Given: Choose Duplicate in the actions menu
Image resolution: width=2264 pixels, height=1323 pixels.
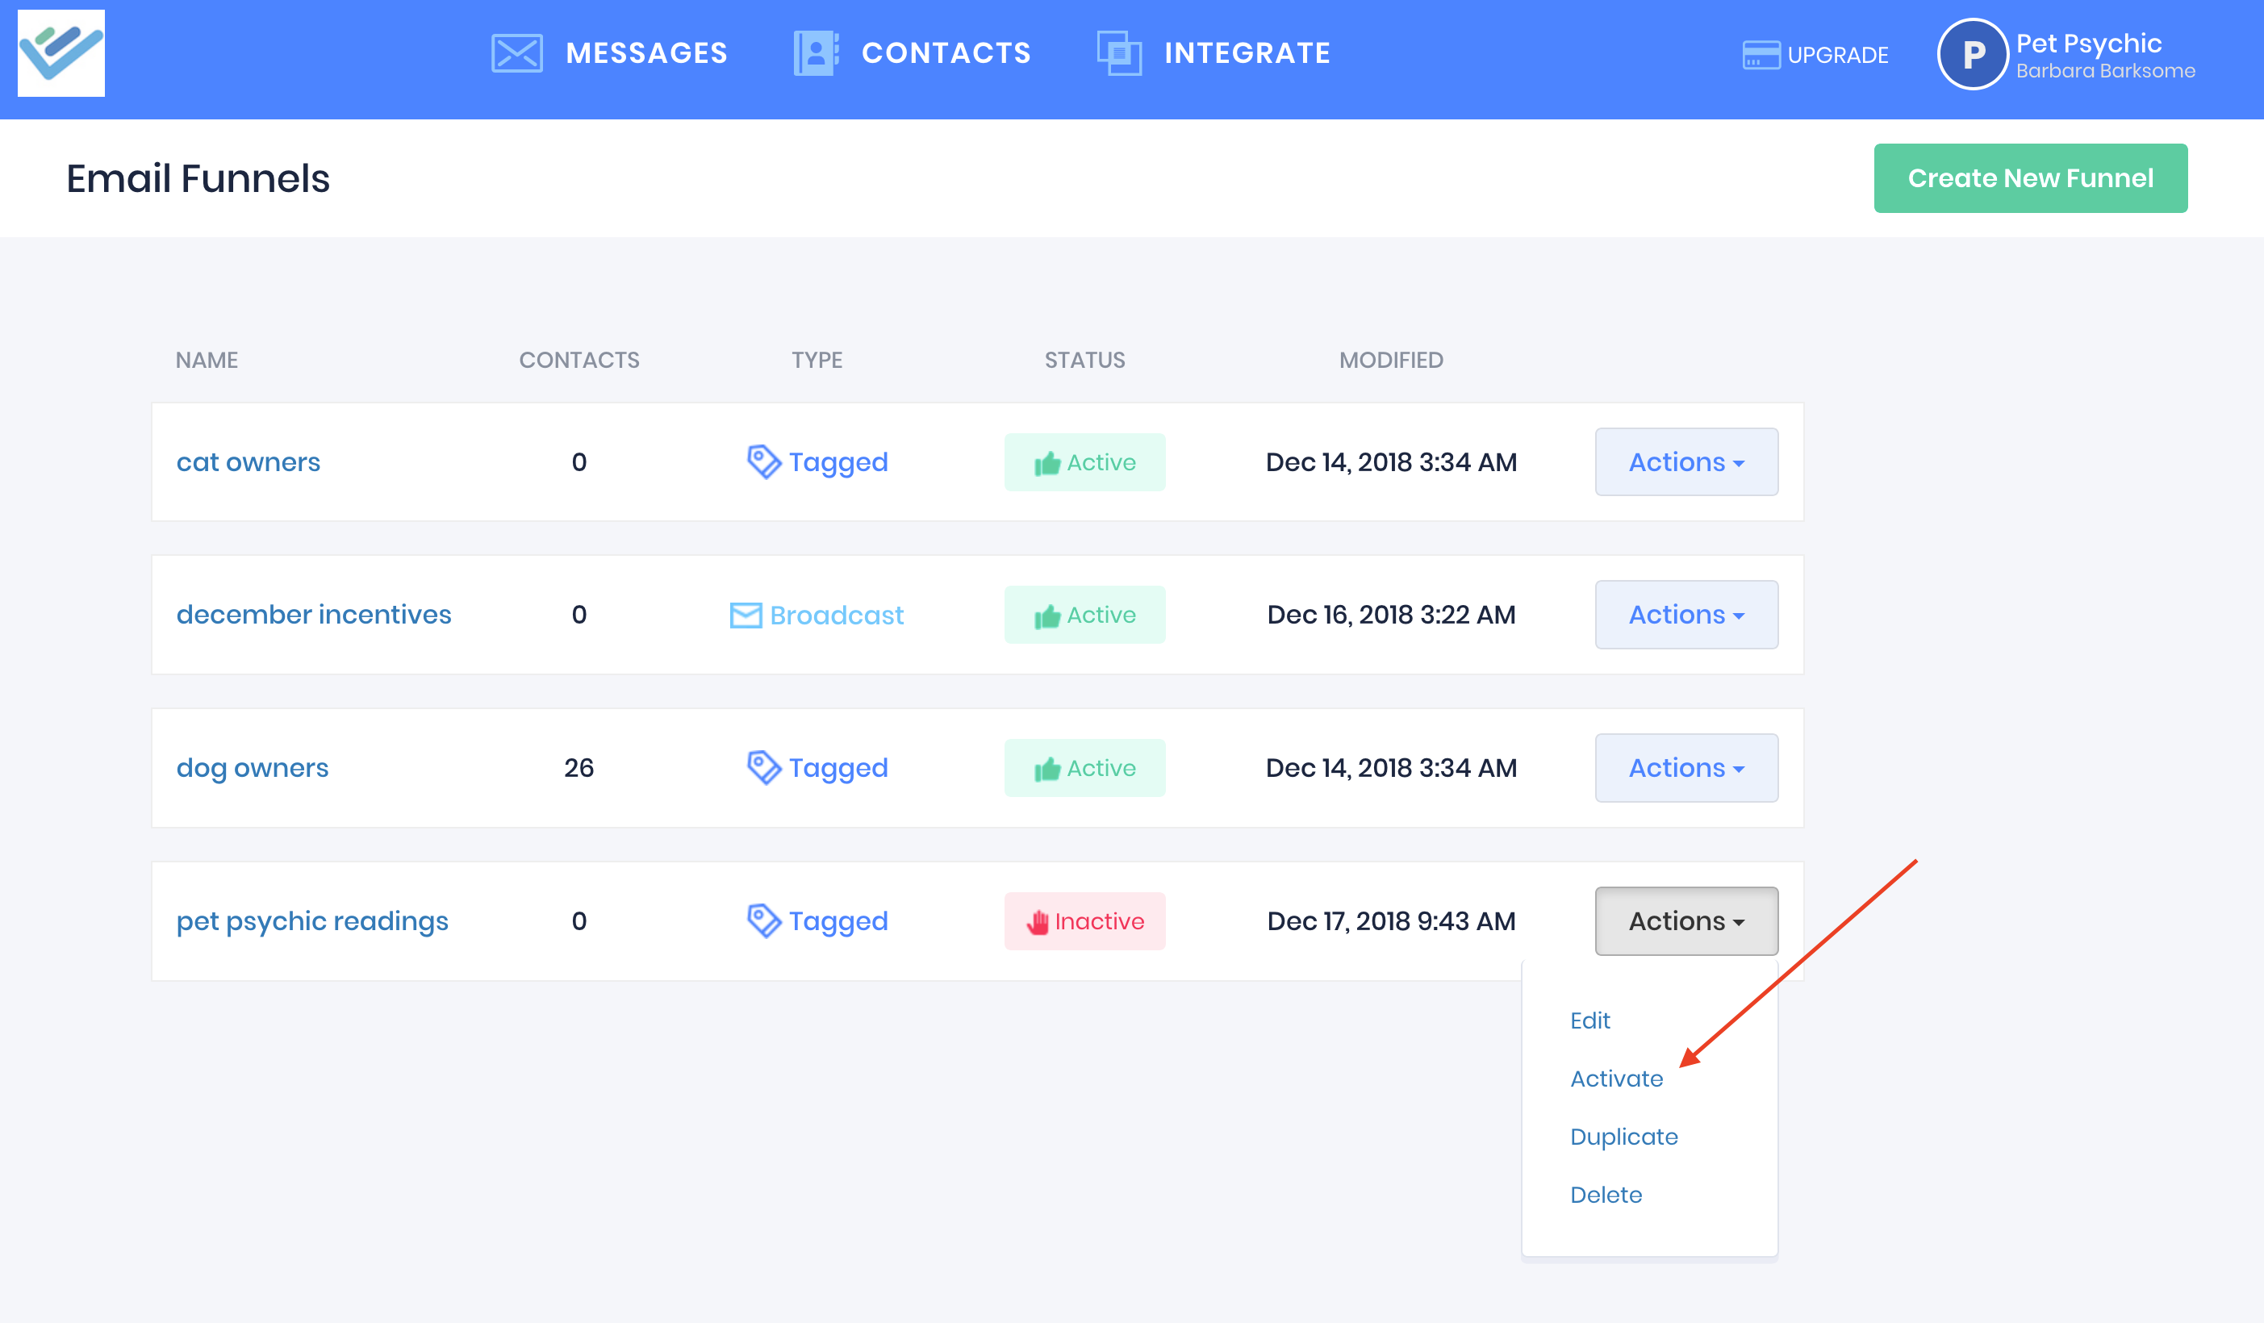Looking at the screenshot, I should 1623,1136.
